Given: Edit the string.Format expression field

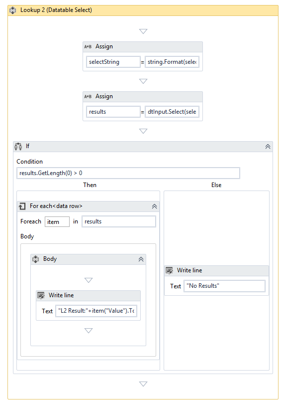Looking at the screenshot, I should click(172, 62).
